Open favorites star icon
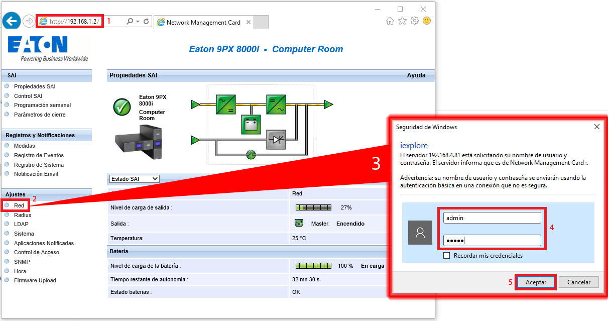Image resolution: width=609 pixels, height=321 pixels. pyautogui.click(x=402, y=21)
